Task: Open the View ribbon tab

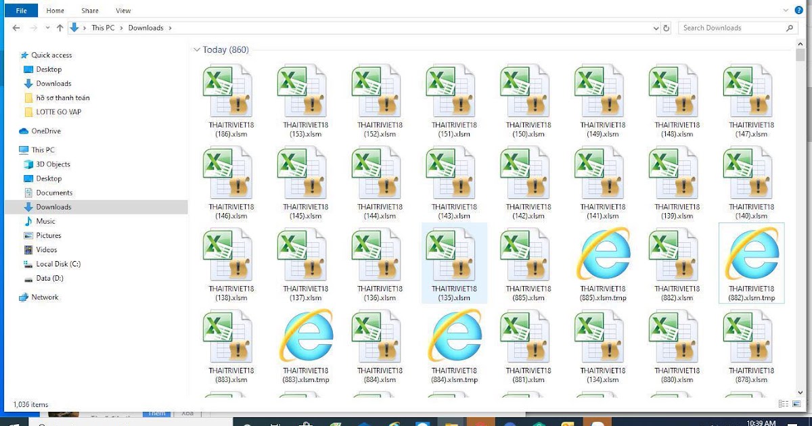Action: click(x=123, y=11)
